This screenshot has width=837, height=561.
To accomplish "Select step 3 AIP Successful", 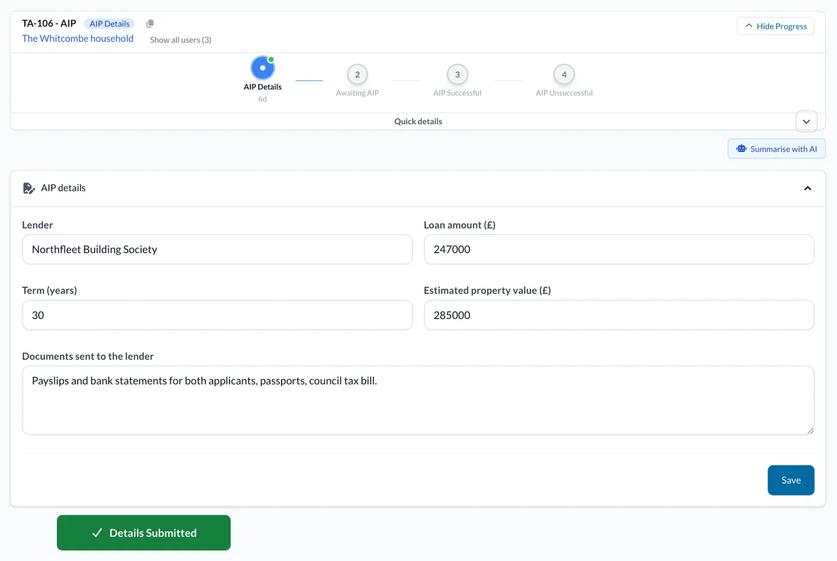I will pyautogui.click(x=457, y=75).
